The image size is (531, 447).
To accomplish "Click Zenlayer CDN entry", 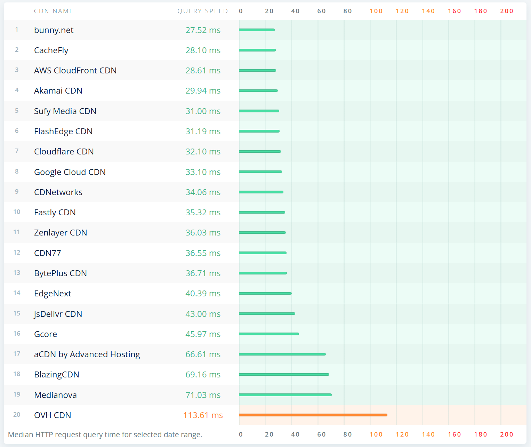I will pos(61,233).
